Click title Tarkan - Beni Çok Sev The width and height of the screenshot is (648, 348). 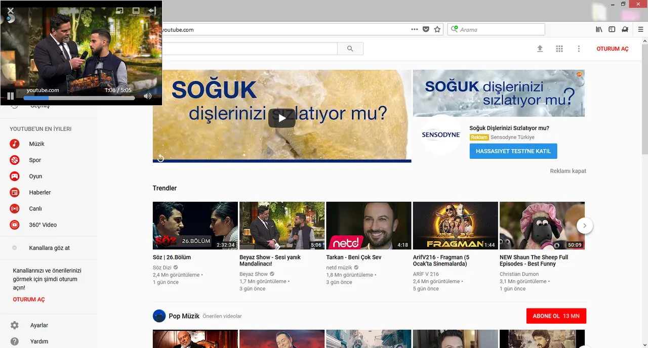coord(354,257)
